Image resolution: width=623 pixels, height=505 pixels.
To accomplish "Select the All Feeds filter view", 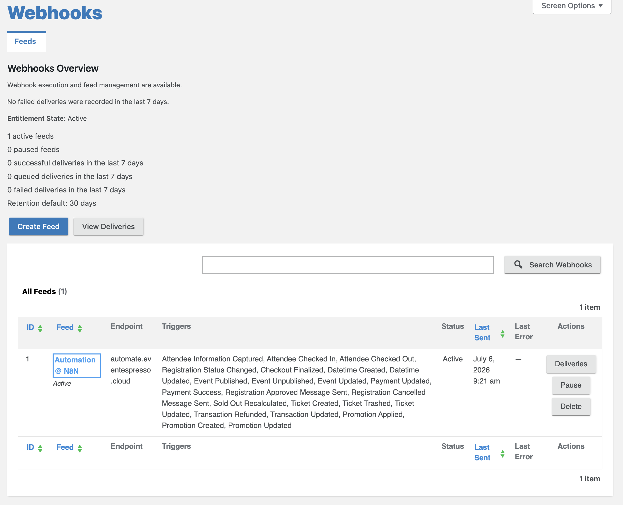I will [x=44, y=291].
